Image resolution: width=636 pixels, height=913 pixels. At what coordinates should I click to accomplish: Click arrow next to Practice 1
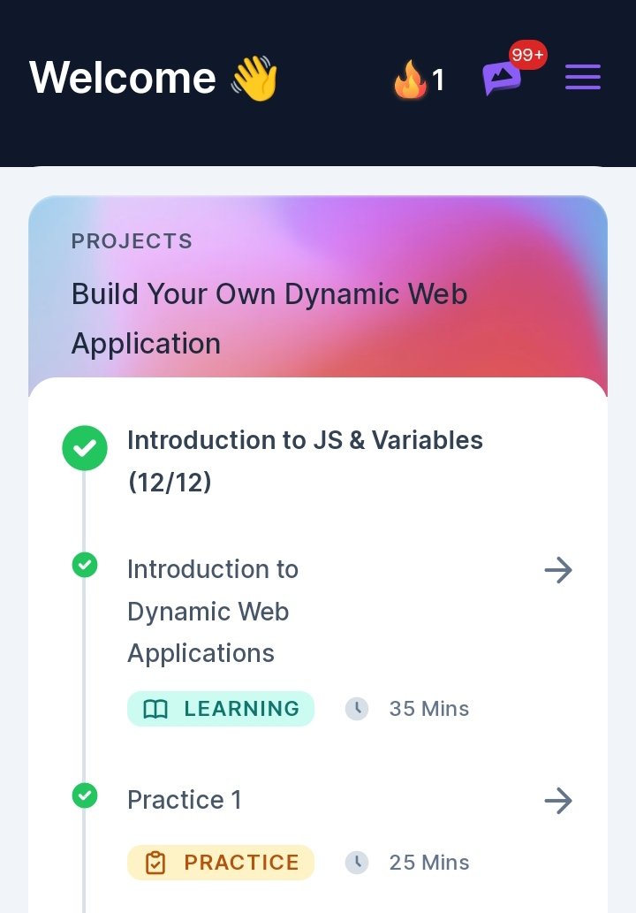click(x=558, y=801)
